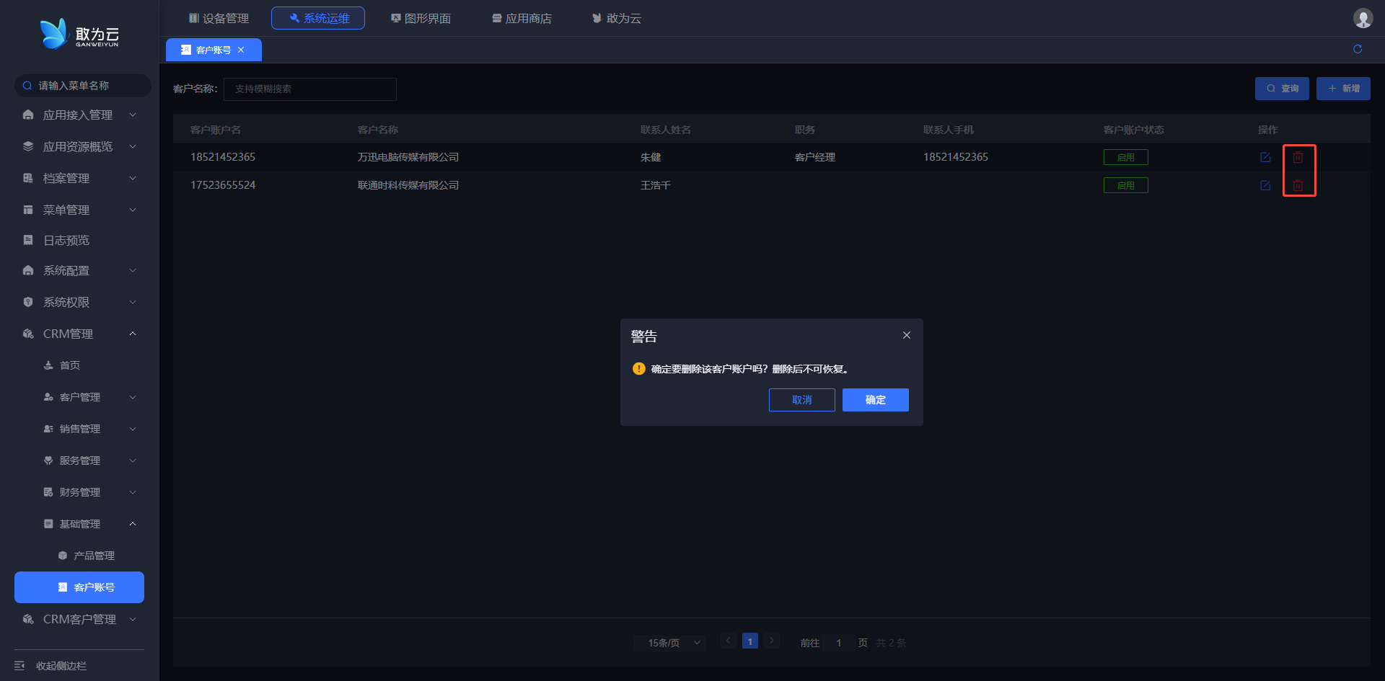Viewport: 1385px width, 681px height.
Task: Click the edit icon for account 18521452365
Action: [x=1265, y=157]
